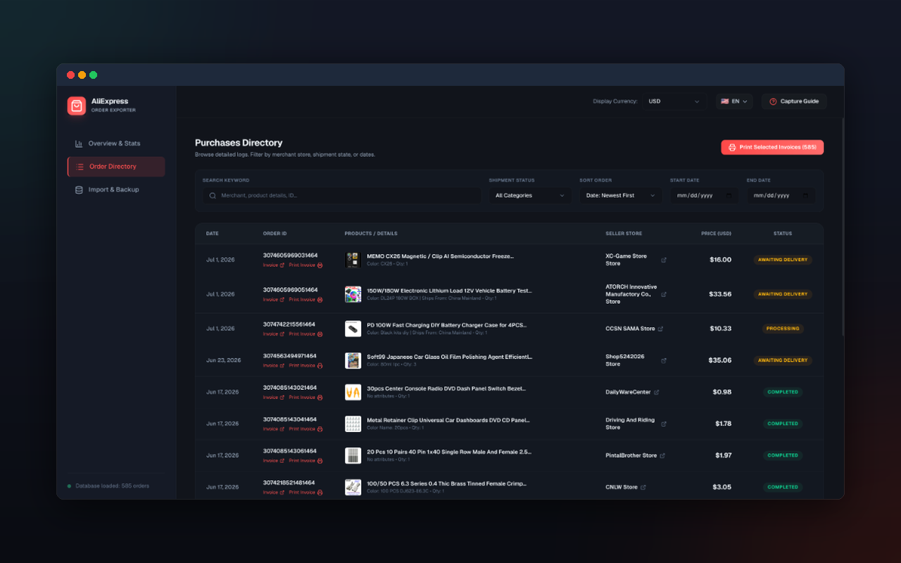Click product title PD 100W Fast Charging DIY
The height and width of the screenshot is (563, 901).
[x=447, y=325]
